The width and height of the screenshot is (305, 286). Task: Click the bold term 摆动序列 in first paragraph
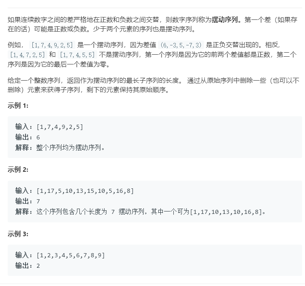tap(225, 20)
